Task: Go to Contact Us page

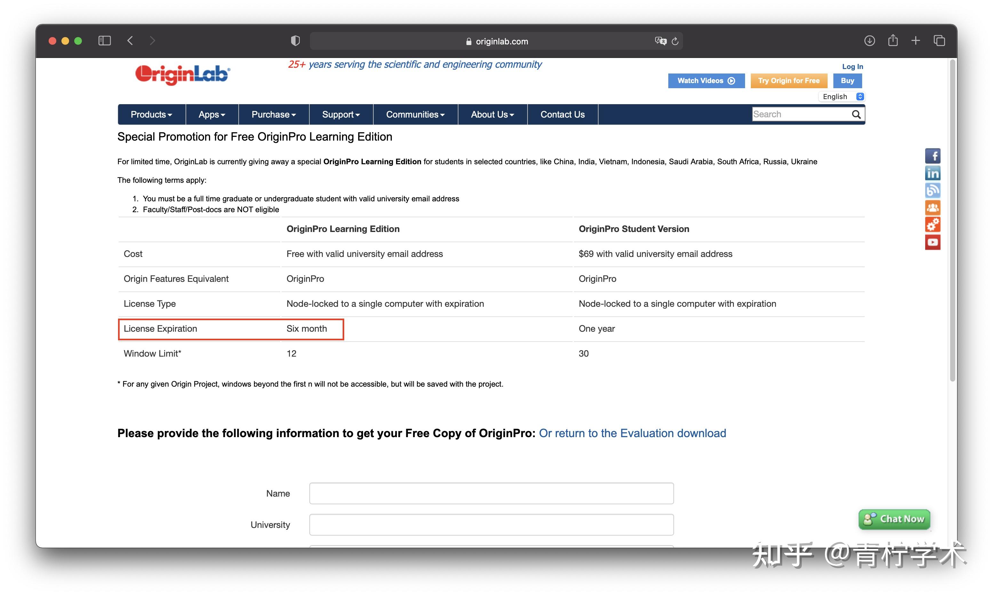Action: [562, 115]
